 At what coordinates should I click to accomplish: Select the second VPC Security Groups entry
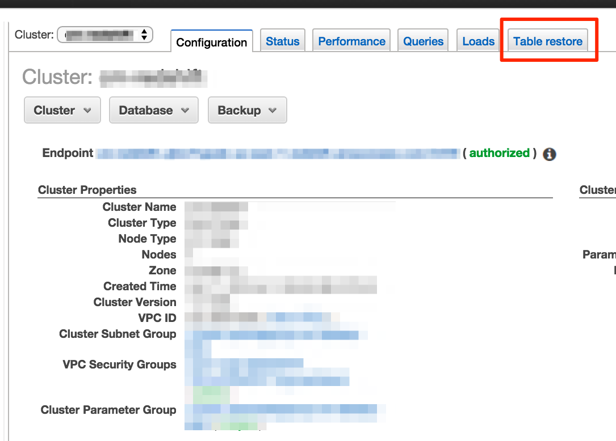point(267,379)
